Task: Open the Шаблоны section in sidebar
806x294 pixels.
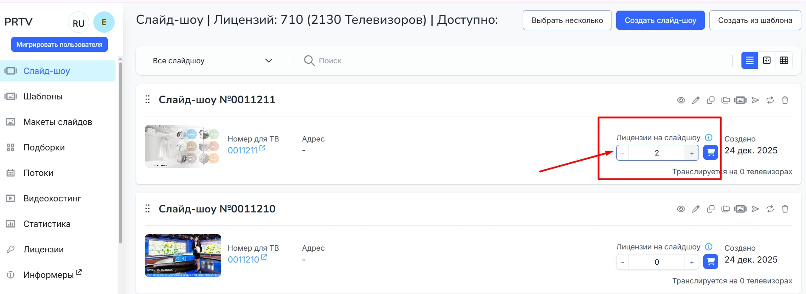Action: coord(43,96)
